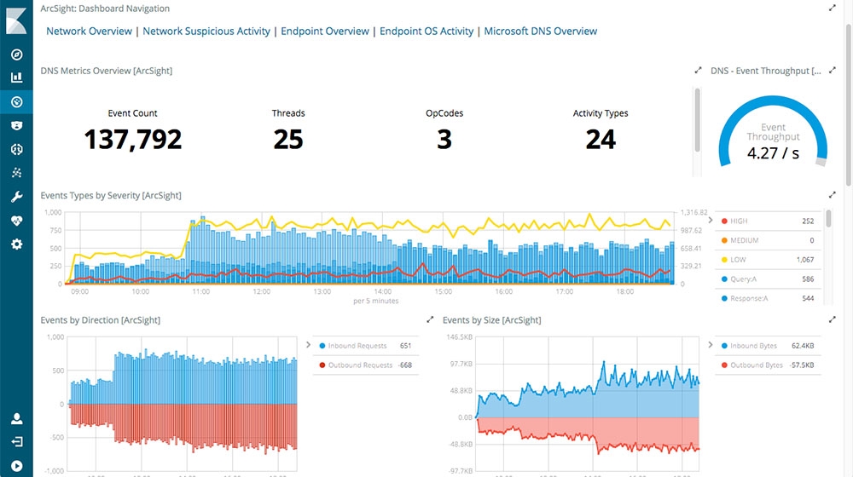Open Graph icon in sidebar

(x=17, y=173)
